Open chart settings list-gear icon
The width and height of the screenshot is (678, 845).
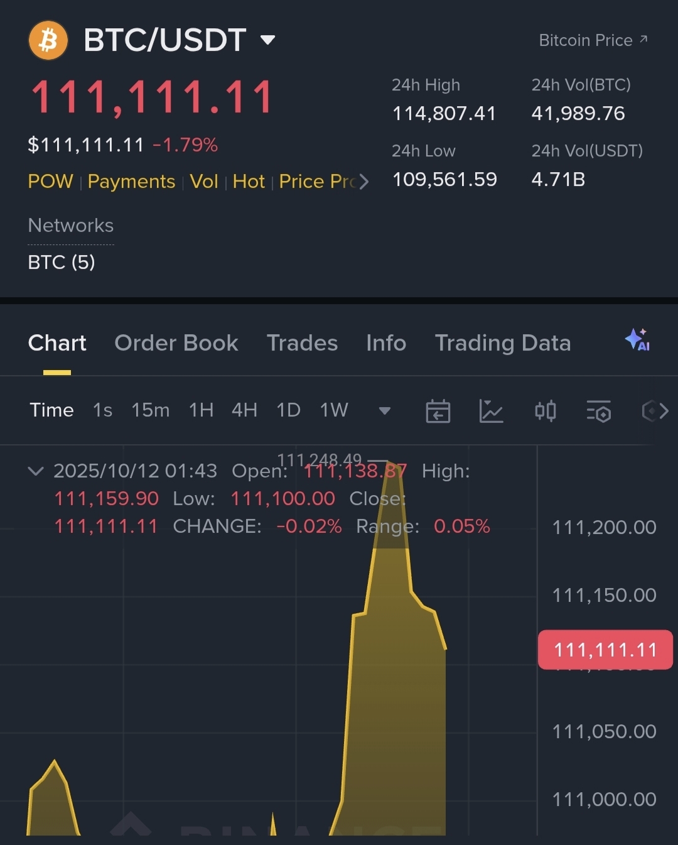[598, 411]
